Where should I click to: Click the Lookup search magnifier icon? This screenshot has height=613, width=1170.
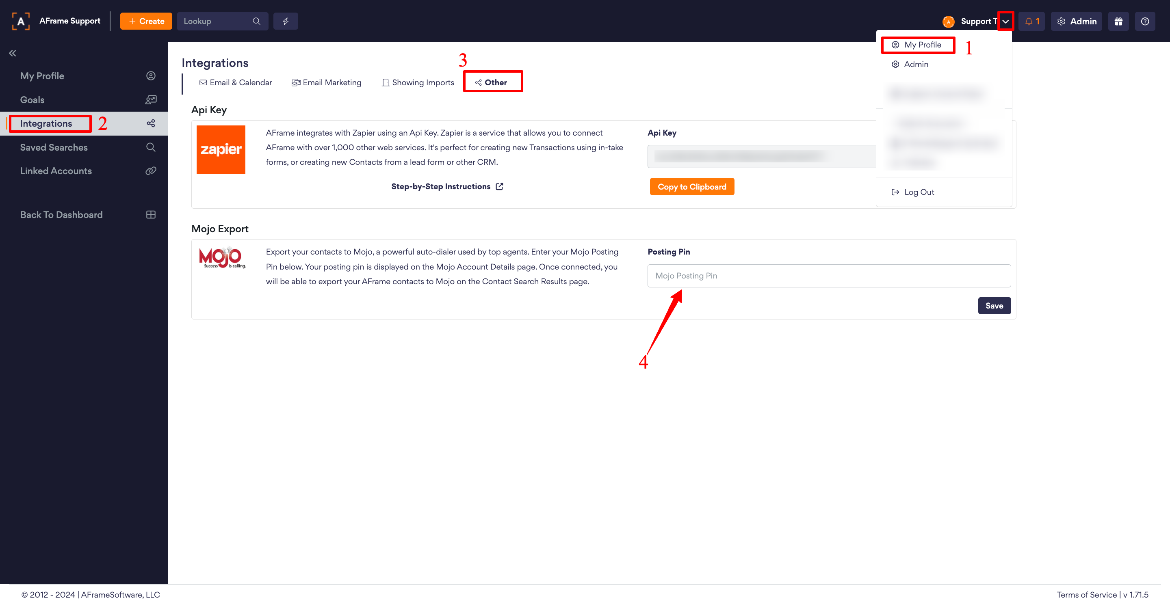tap(257, 22)
